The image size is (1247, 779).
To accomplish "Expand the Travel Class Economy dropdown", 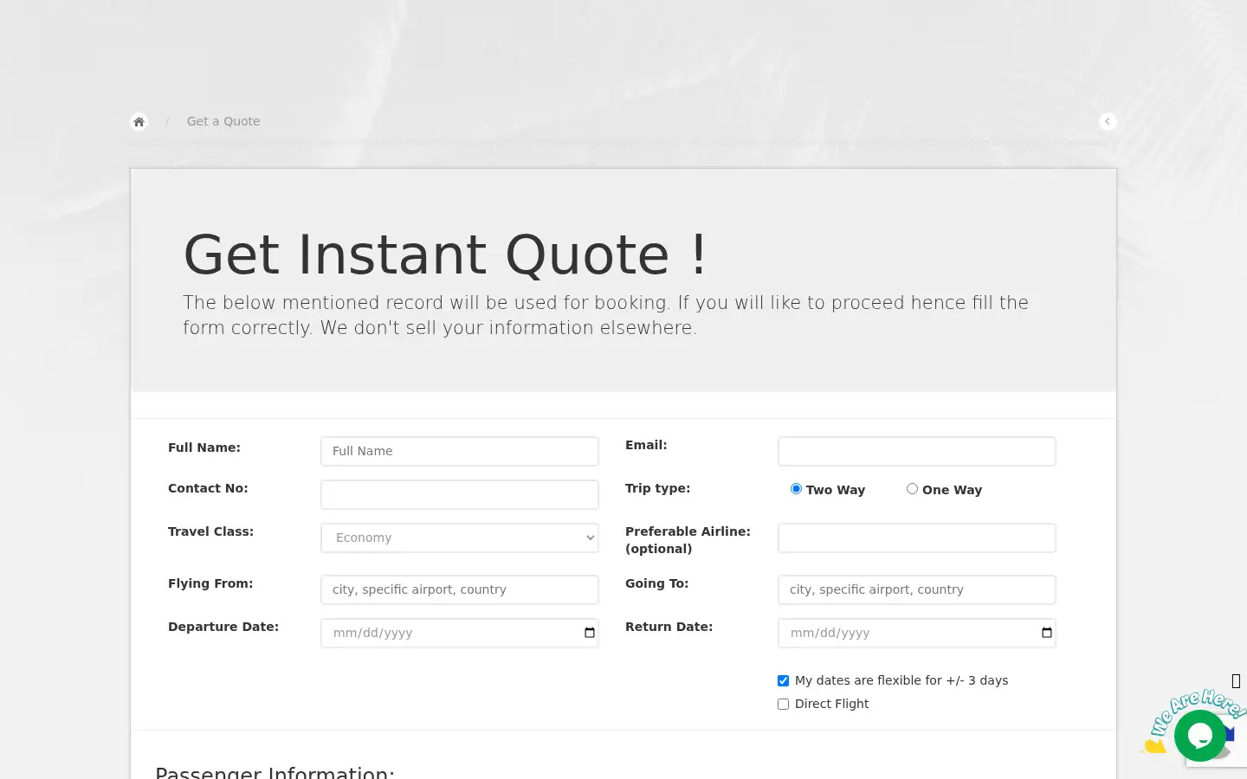I will [x=460, y=538].
